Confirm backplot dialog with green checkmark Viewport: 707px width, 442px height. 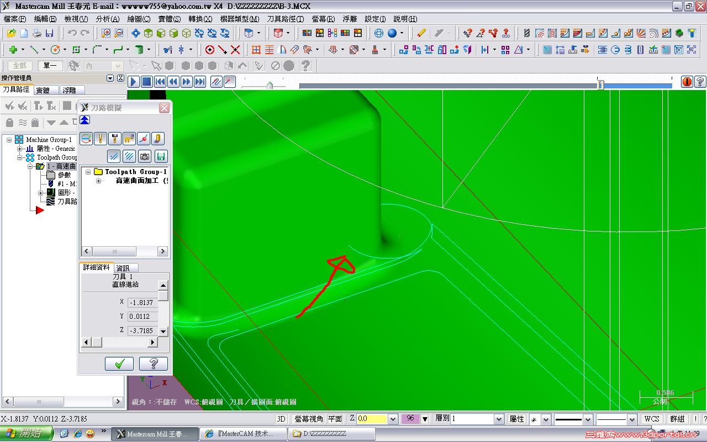point(119,364)
